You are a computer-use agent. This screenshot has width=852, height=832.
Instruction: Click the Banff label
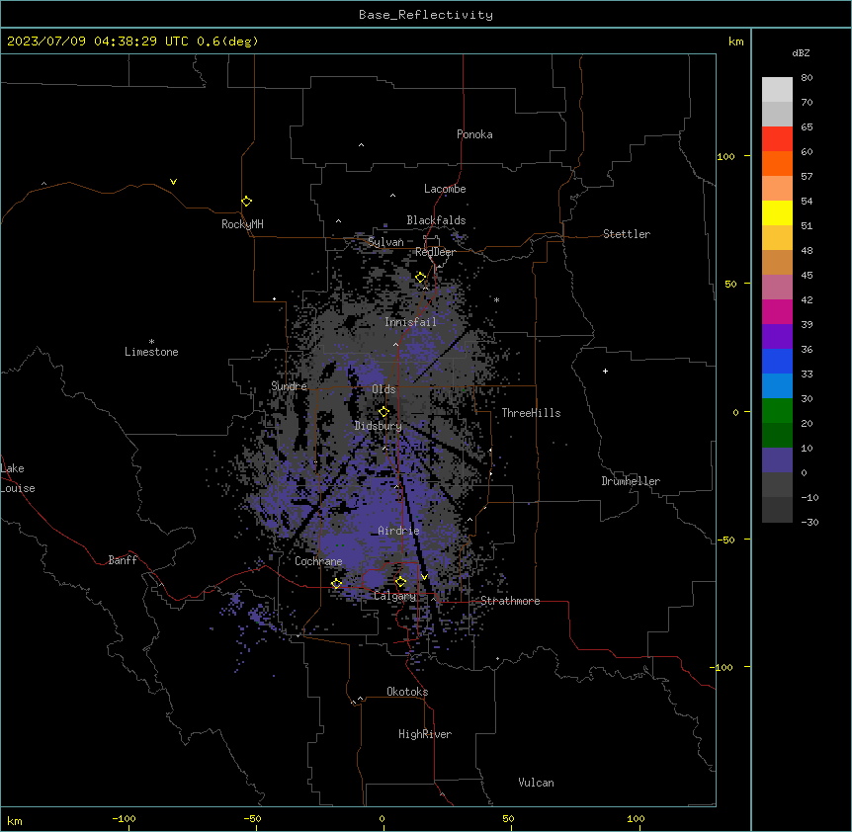coord(123,560)
